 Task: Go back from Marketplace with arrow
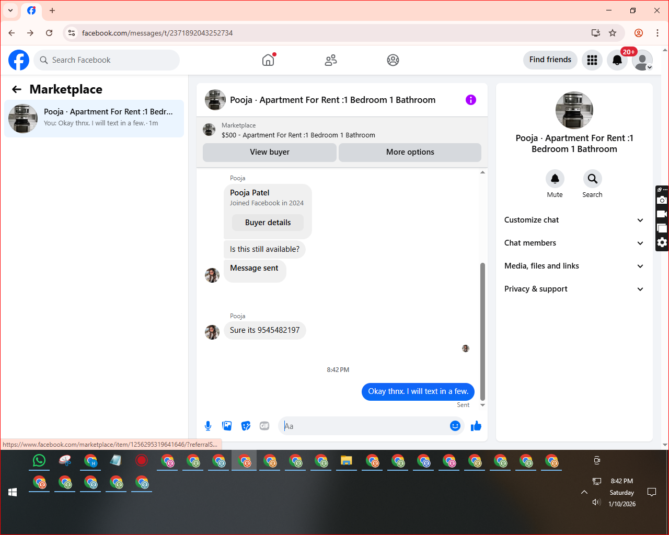[17, 89]
